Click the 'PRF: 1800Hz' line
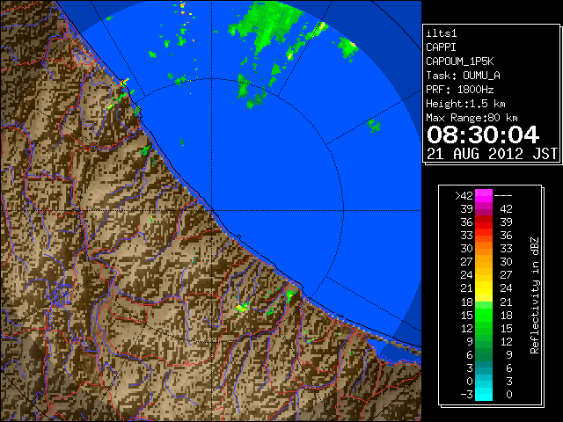This screenshot has width=563, height=422. coord(460,90)
